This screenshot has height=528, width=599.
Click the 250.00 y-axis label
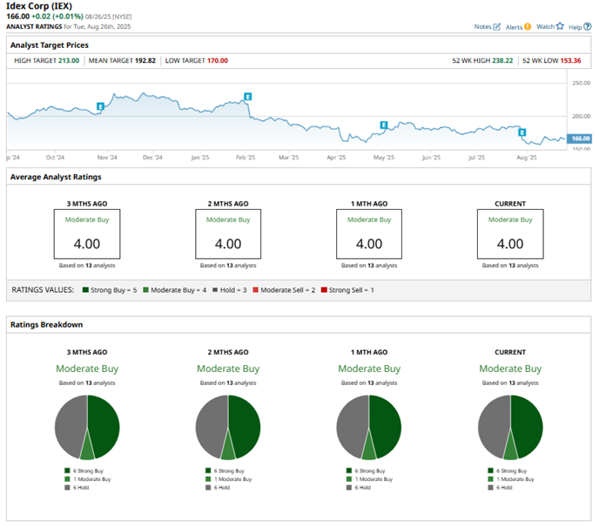coord(581,83)
